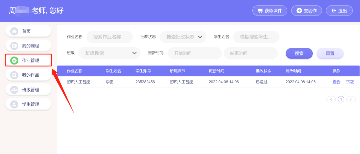Click the exit icon in 退出 button
Screen dimensions: 360x154
click(x=334, y=11)
